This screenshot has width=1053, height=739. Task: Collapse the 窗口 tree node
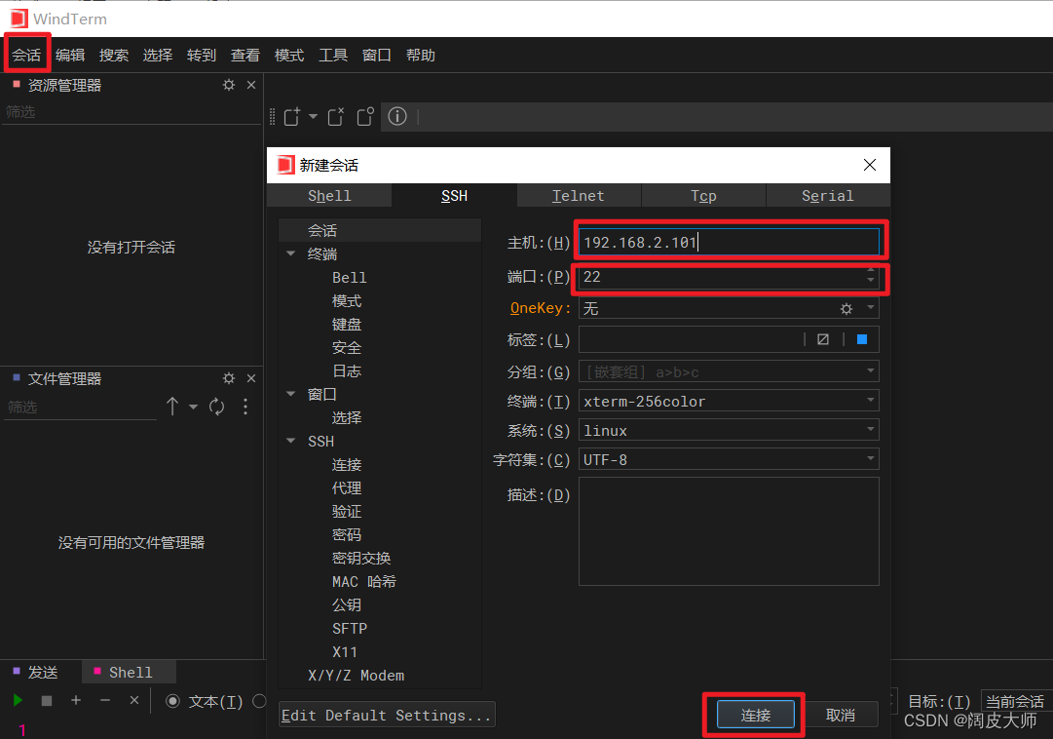coord(291,394)
